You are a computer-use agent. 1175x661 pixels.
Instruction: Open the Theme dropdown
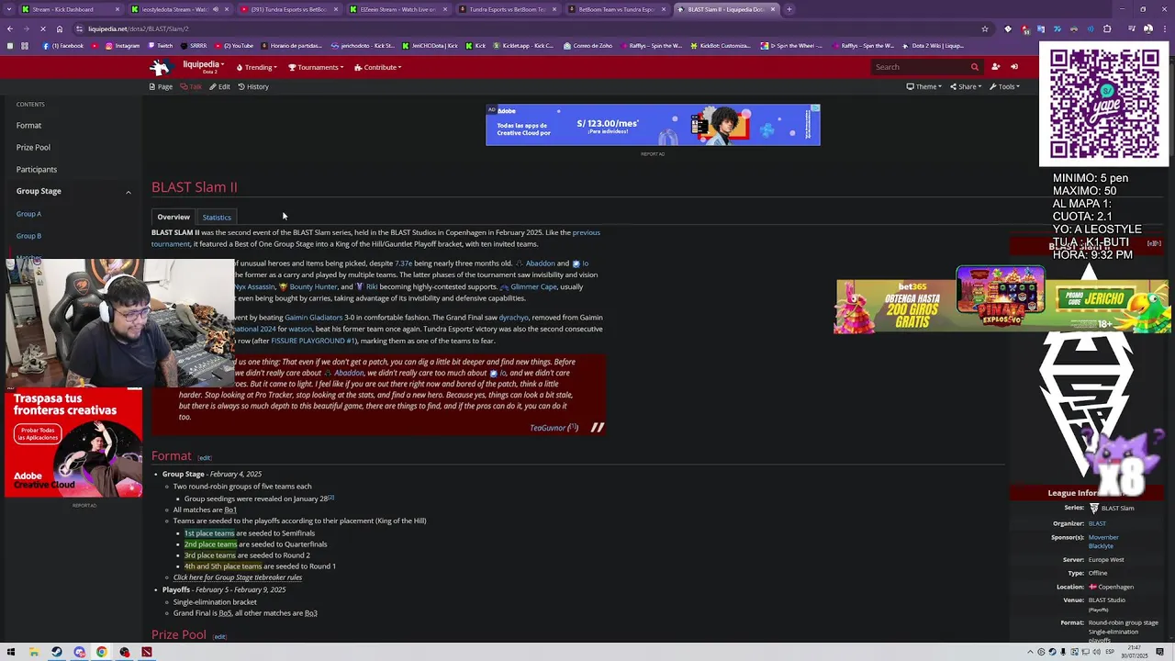[923, 86]
